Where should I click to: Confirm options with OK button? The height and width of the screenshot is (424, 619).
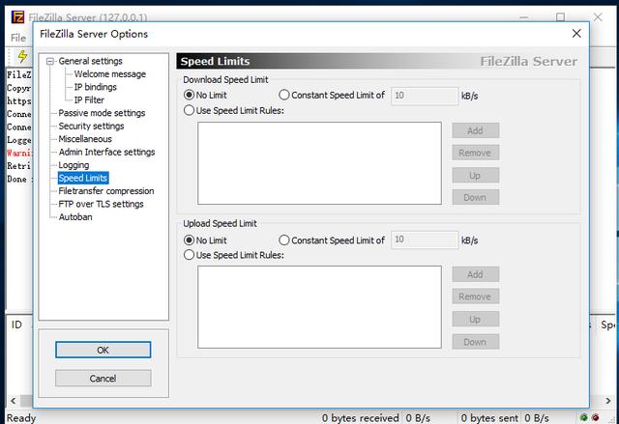(x=103, y=350)
